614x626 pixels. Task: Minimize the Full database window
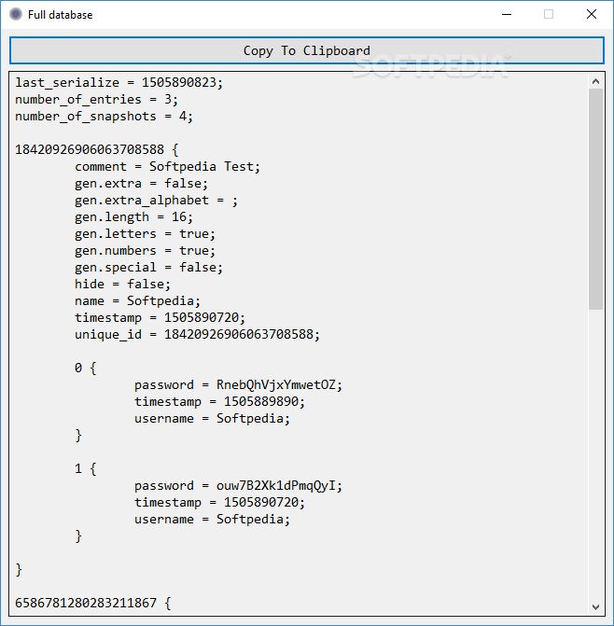[507, 14]
